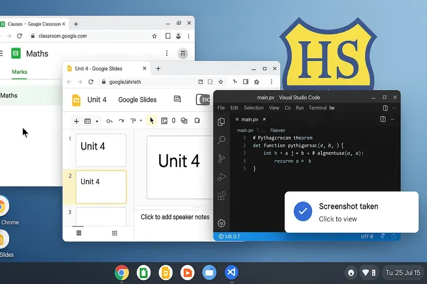Screen dimensions: 427x284
Task: Select slide 1 thumbnail Unit 4
Action: [x=101, y=150]
